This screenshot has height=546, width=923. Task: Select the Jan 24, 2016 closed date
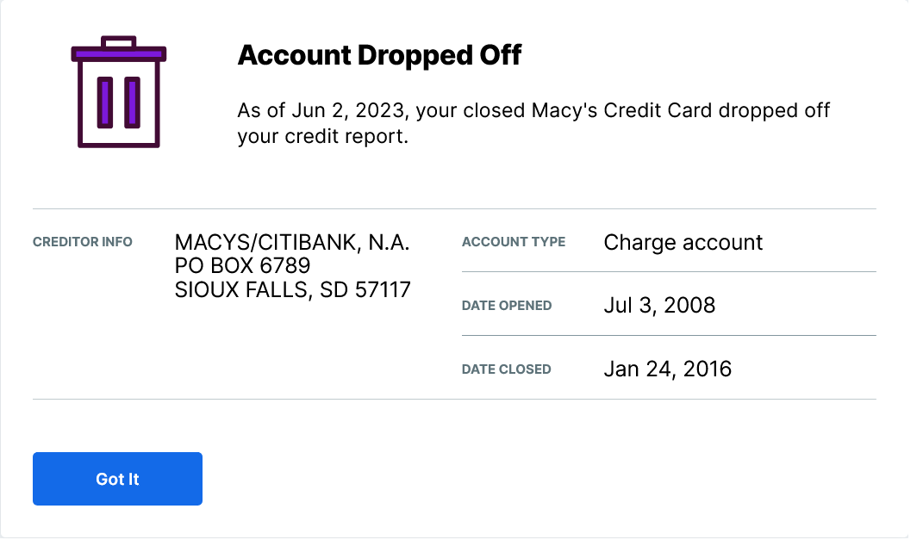tap(668, 369)
